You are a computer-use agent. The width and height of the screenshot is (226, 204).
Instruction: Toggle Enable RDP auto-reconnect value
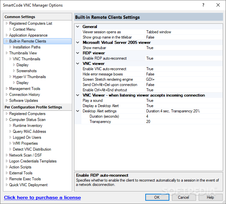pyautogui.click(x=184, y=58)
